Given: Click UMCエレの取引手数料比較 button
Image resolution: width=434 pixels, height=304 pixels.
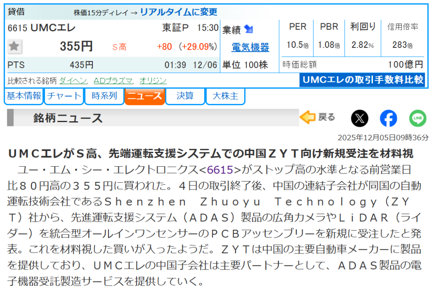Looking at the screenshot, I should tap(362, 80).
